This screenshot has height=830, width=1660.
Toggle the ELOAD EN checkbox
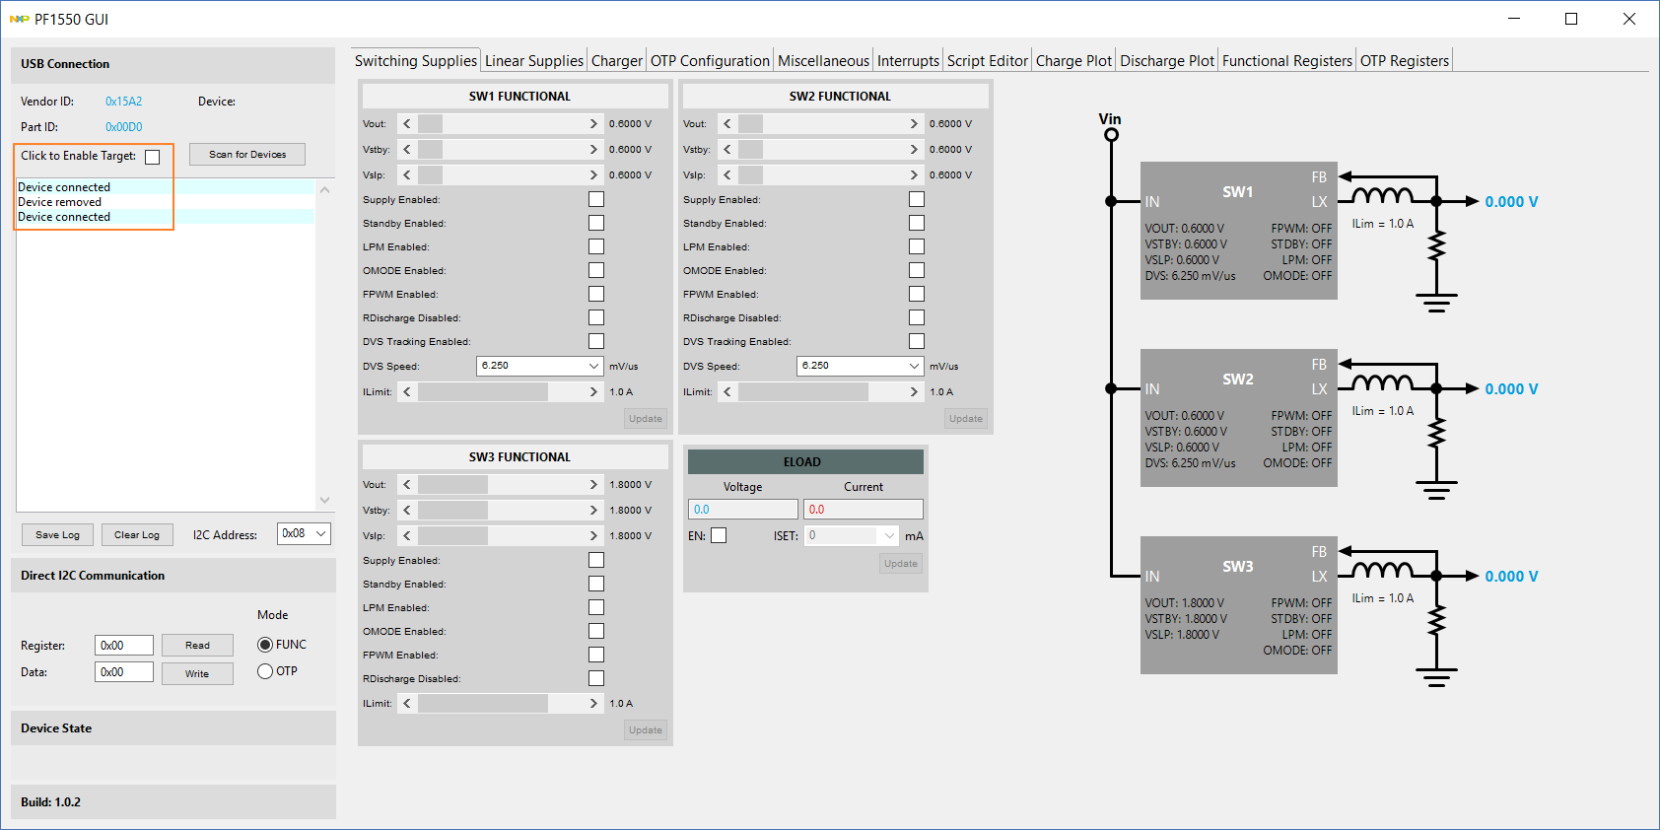pos(719,535)
